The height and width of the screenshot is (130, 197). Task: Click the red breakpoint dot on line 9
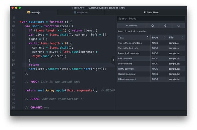tap(20, 22)
